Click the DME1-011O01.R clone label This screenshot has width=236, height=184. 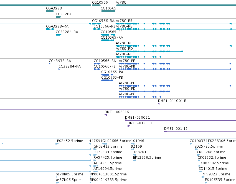172,101
